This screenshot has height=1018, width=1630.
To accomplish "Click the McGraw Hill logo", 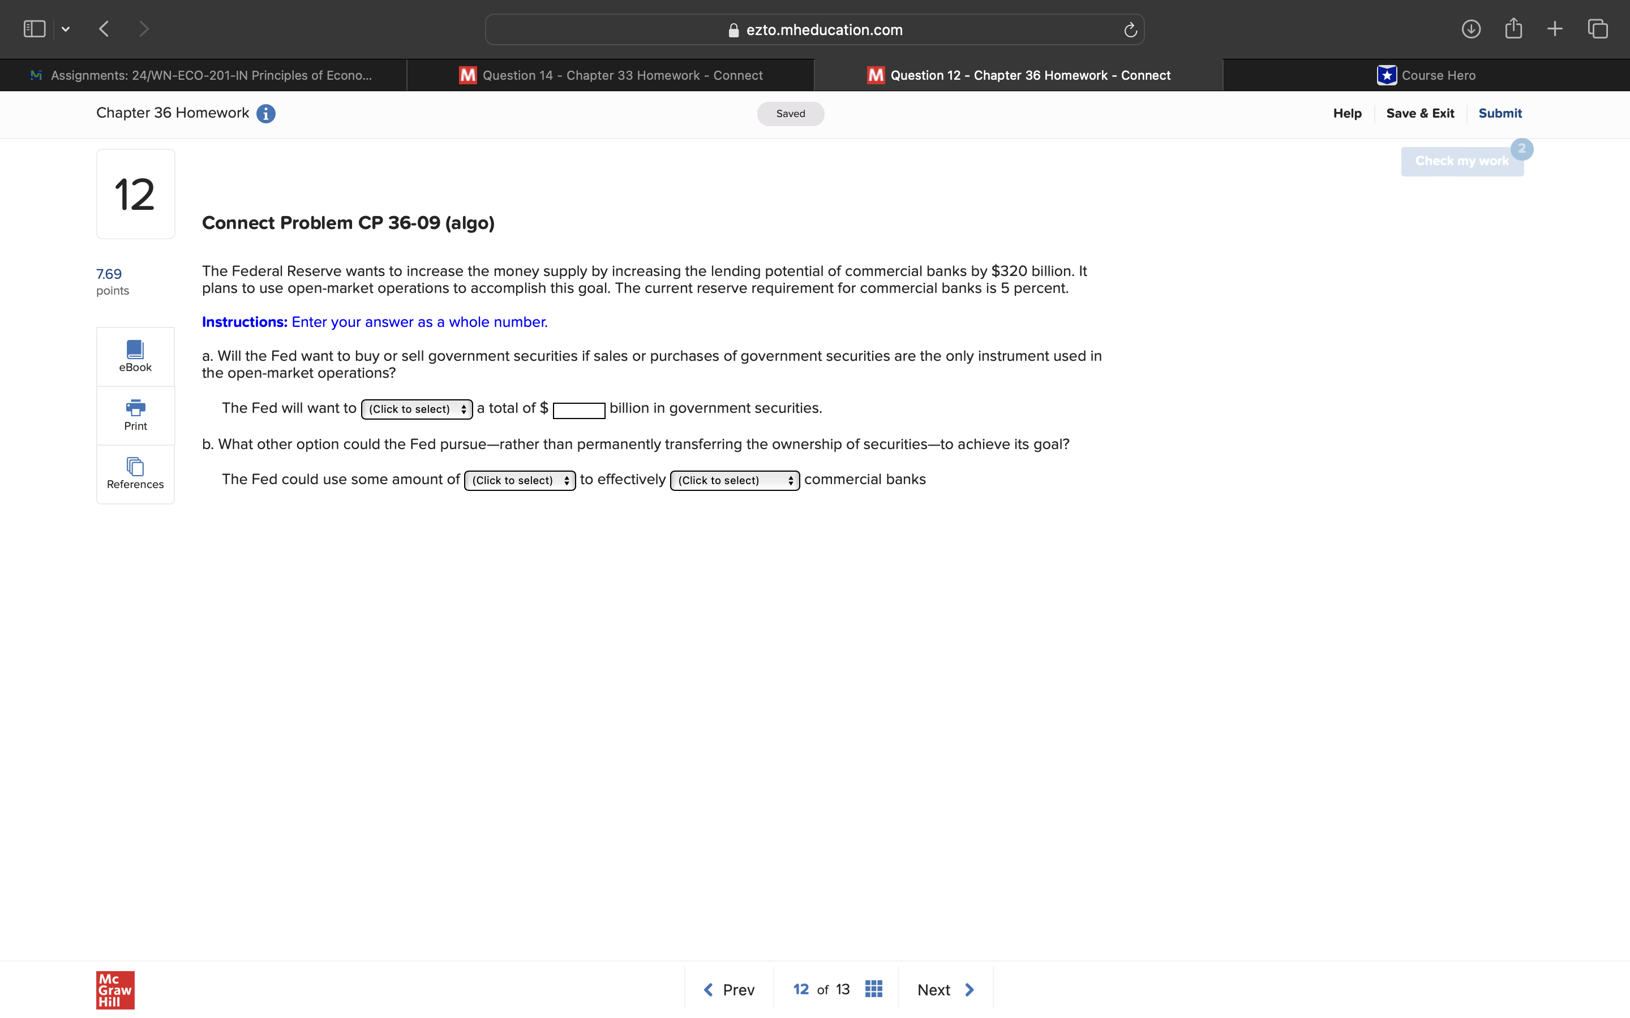I will point(114,990).
